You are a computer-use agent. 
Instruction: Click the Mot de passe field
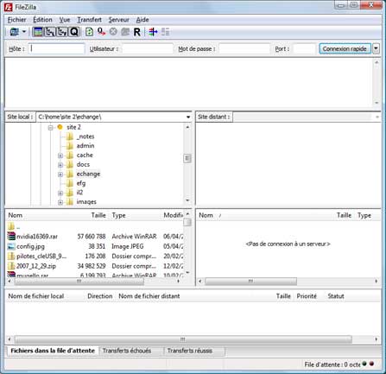[244, 48]
